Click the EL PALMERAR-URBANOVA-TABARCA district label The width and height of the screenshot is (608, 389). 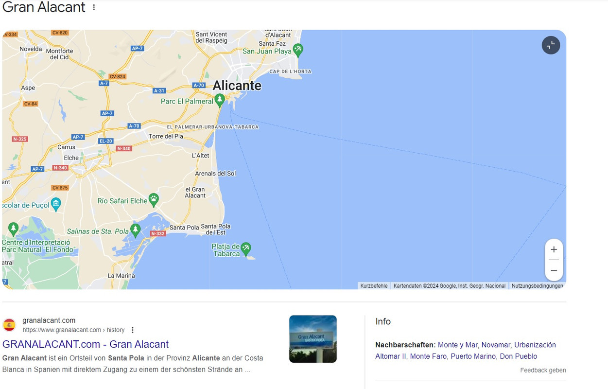tap(213, 127)
